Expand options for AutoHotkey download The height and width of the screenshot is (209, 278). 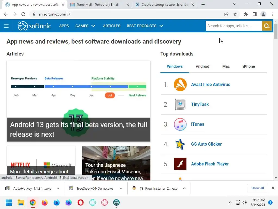click(58, 188)
